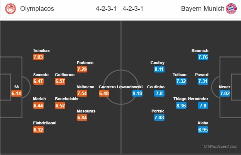Select Valbuena's 7.54 rating badge
Screen dimensions: 241x155
pyautogui.click(x=82, y=93)
